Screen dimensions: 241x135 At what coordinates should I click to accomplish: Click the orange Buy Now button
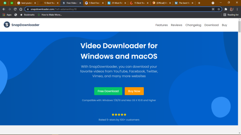click(134, 91)
